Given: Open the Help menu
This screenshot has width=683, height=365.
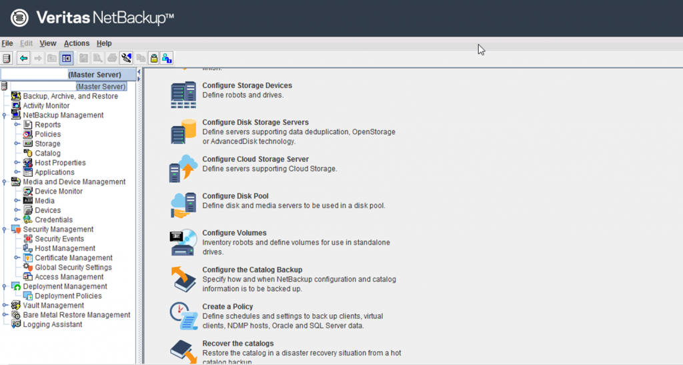Looking at the screenshot, I should [x=104, y=43].
